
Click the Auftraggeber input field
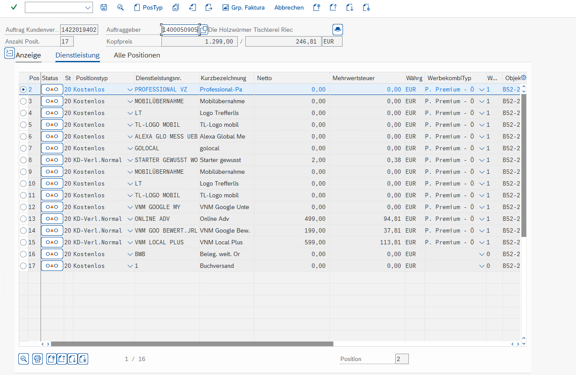click(180, 30)
